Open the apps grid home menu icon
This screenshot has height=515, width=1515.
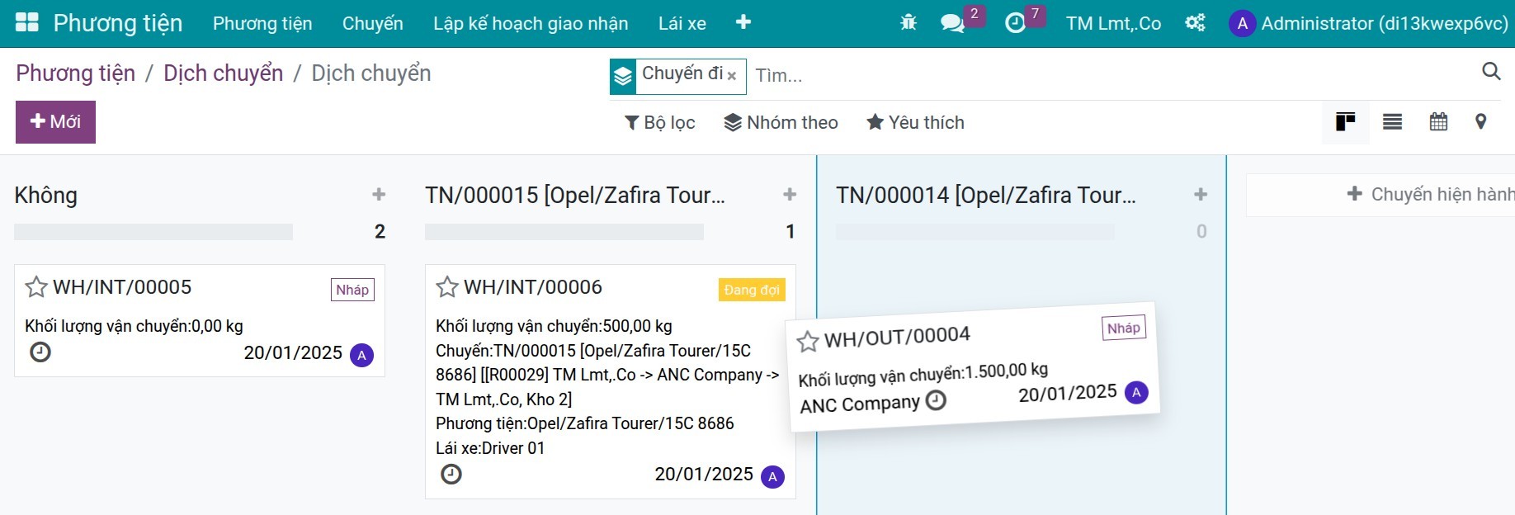(x=27, y=22)
